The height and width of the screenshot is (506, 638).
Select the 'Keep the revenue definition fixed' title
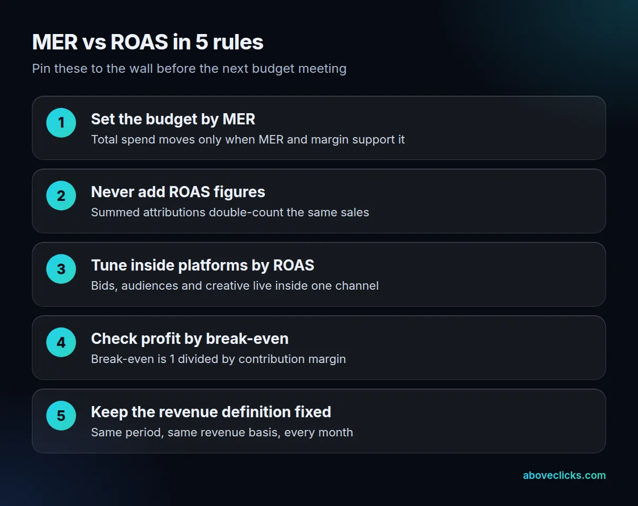coord(211,412)
